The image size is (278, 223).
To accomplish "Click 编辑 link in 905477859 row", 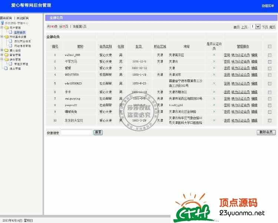I will (254, 75).
